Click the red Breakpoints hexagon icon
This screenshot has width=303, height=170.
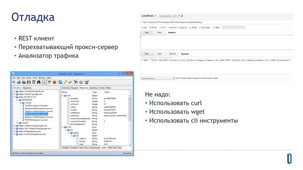[54, 82]
